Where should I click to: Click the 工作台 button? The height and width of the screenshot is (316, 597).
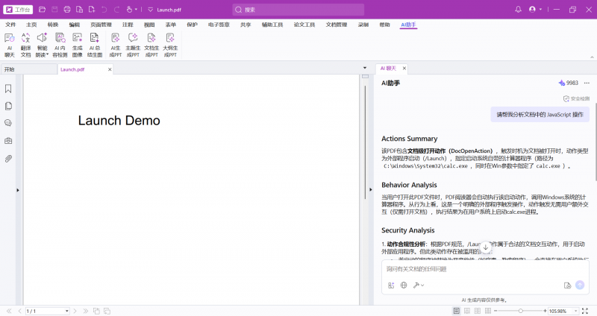click(18, 10)
